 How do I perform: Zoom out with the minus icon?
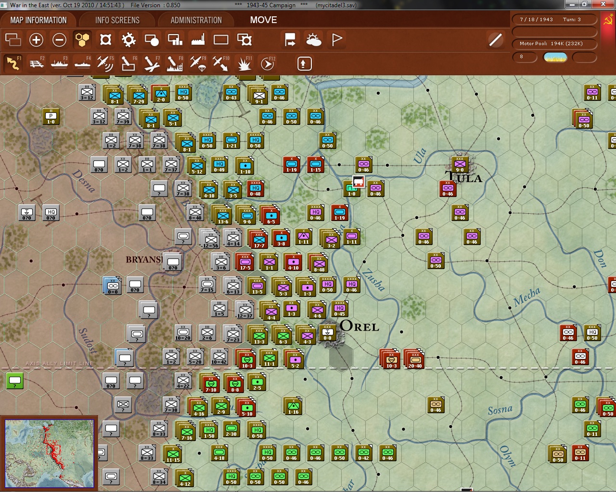point(59,39)
